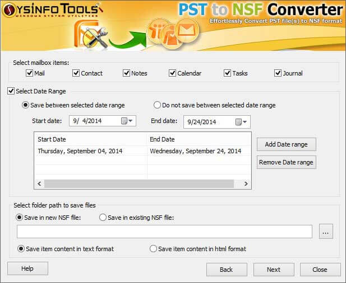
Task: Click the End date field value 9/24/2014
Action: coord(202,122)
